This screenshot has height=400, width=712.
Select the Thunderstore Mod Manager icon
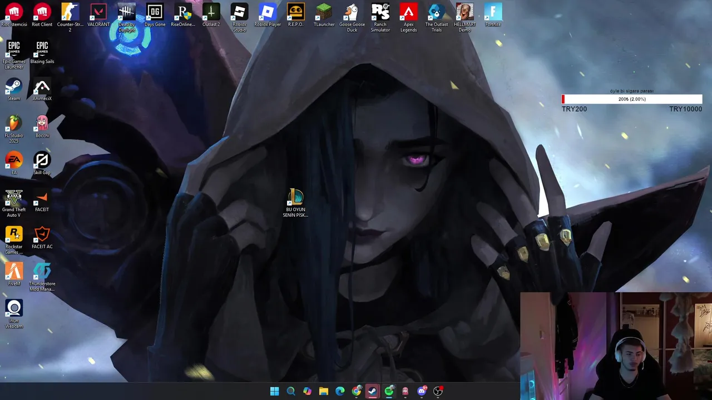pos(42,277)
